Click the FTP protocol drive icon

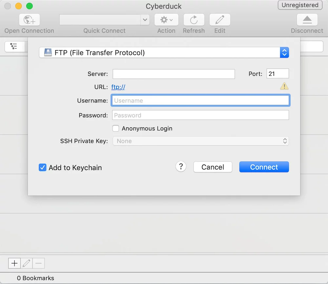point(48,52)
